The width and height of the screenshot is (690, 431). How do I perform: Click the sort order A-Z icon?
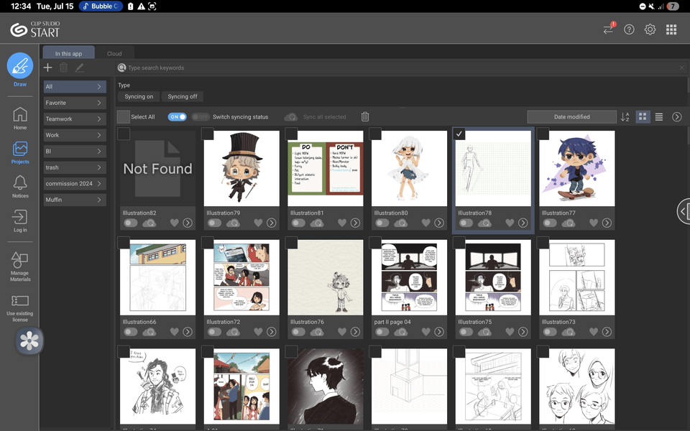625,116
